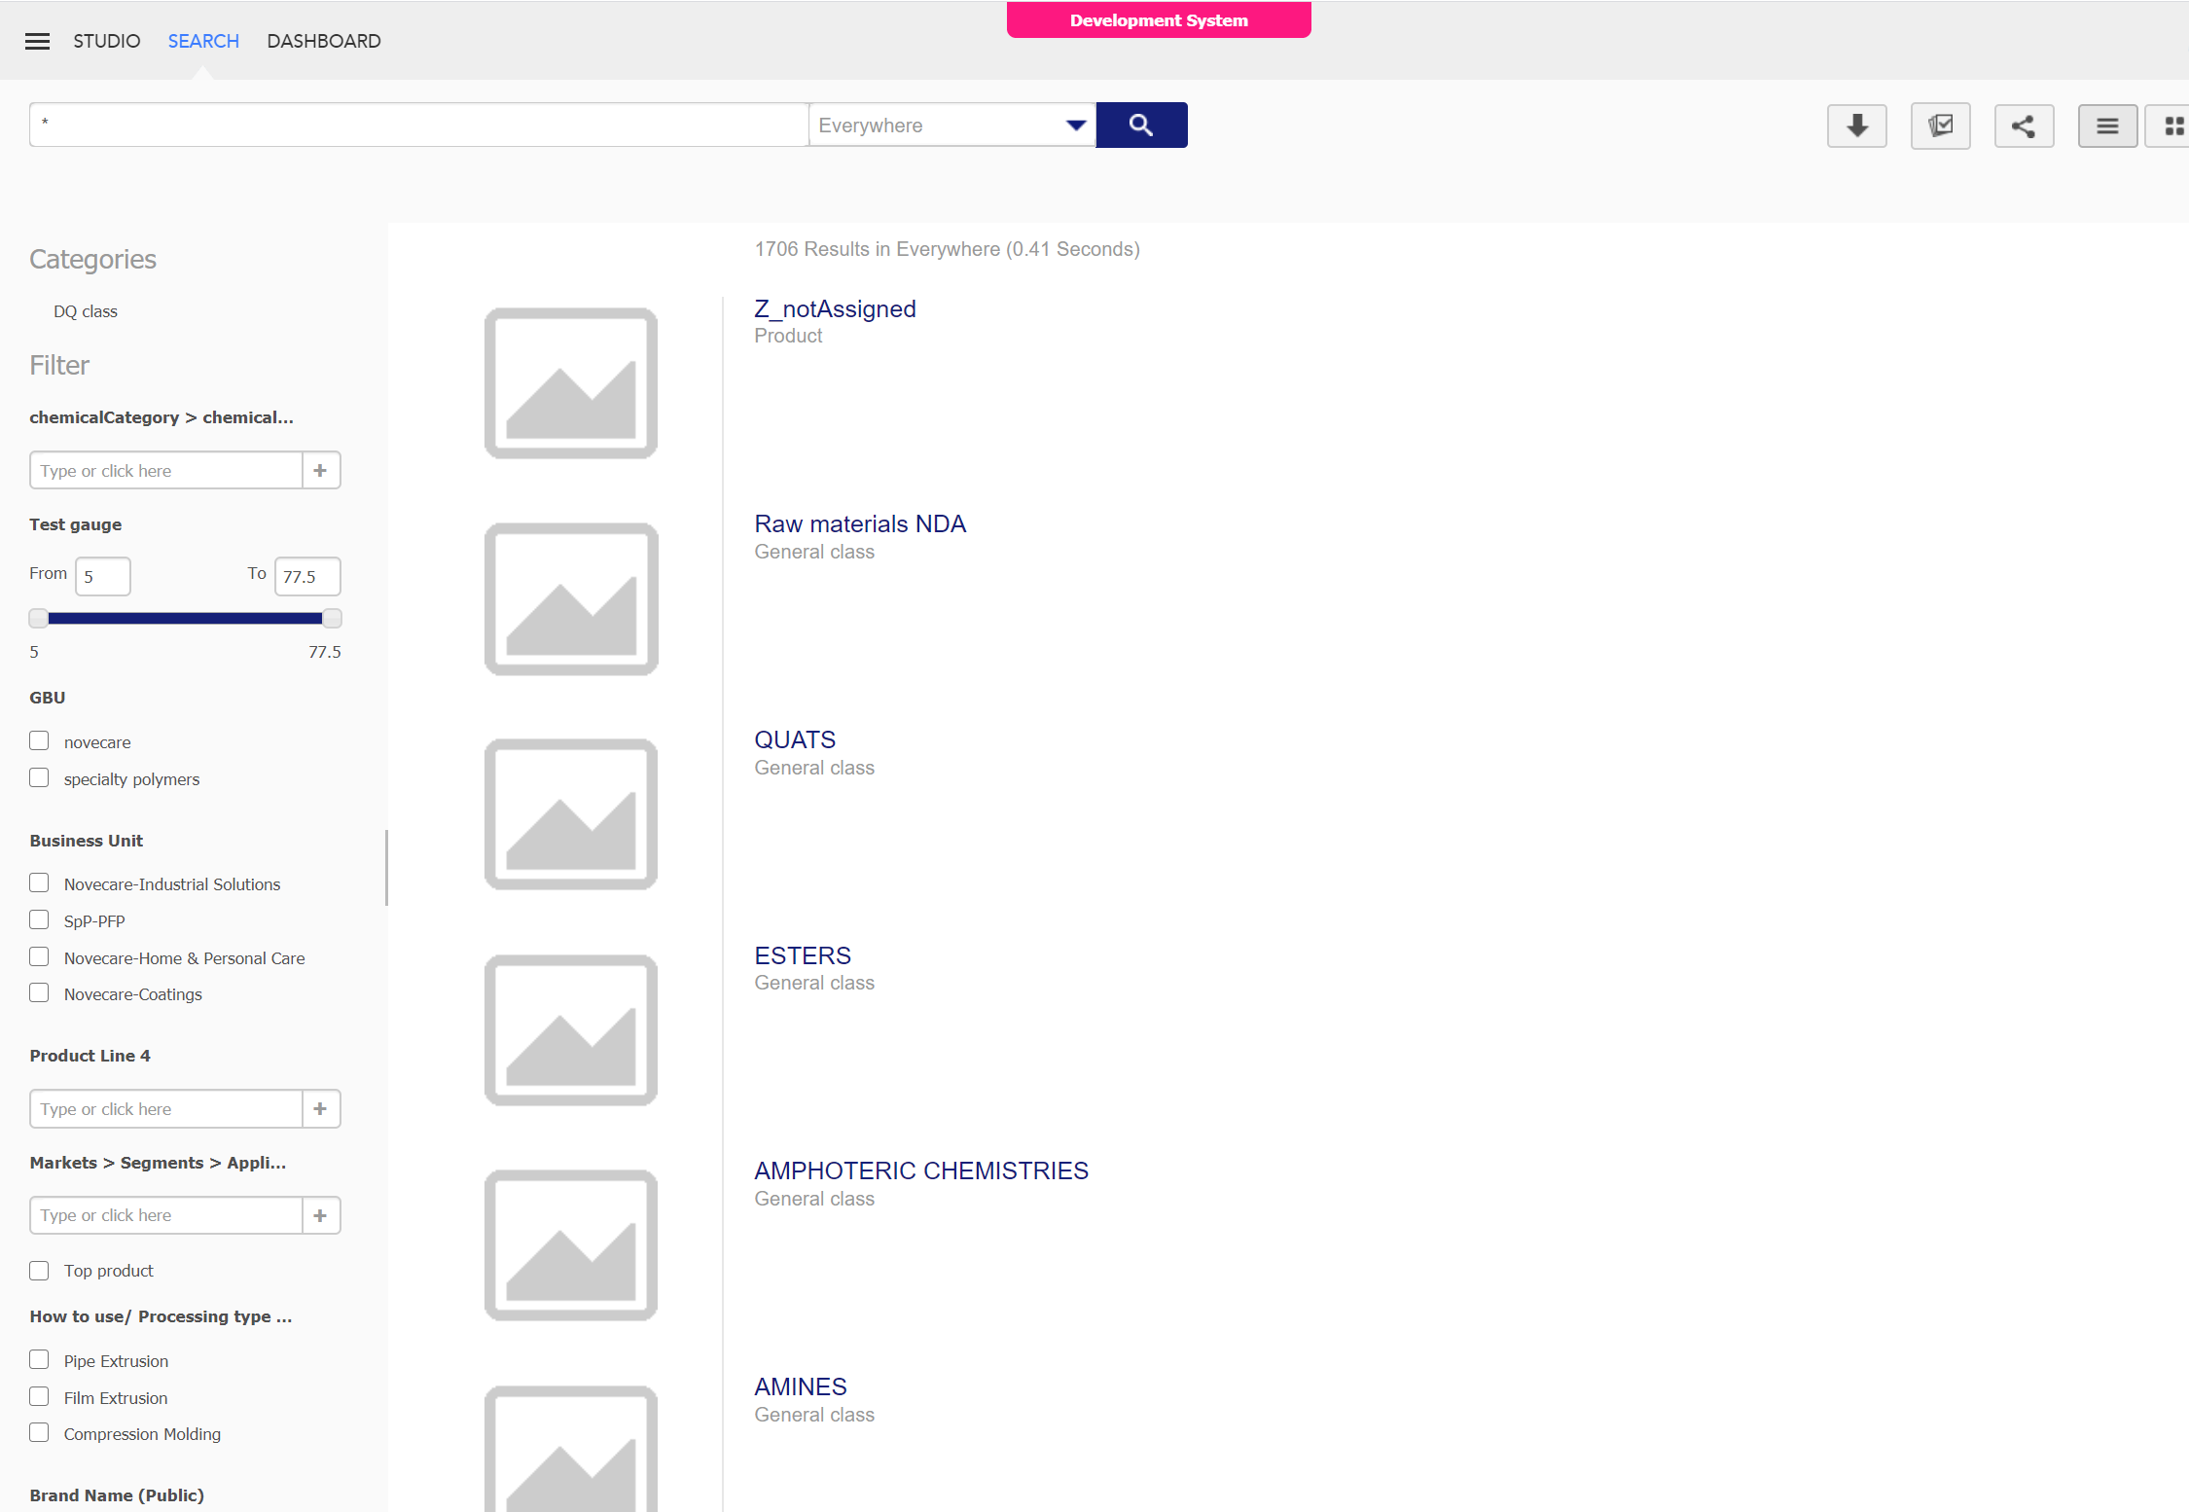Viewport: 2189px width, 1512px height.
Task: Click the Test gauge slider left handle
Action: click(38, 618)
